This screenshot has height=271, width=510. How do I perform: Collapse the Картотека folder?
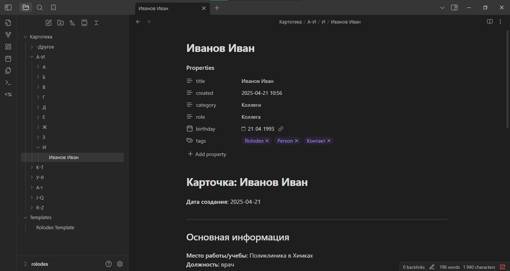(x=25, y=37)
